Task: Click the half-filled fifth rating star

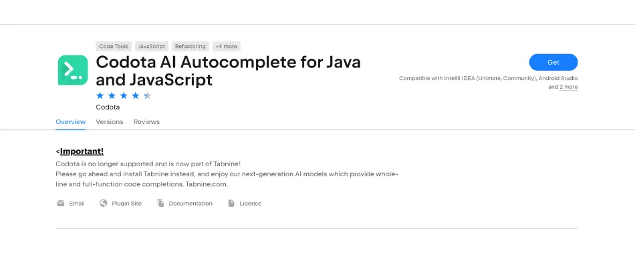Action: (147, 95)
